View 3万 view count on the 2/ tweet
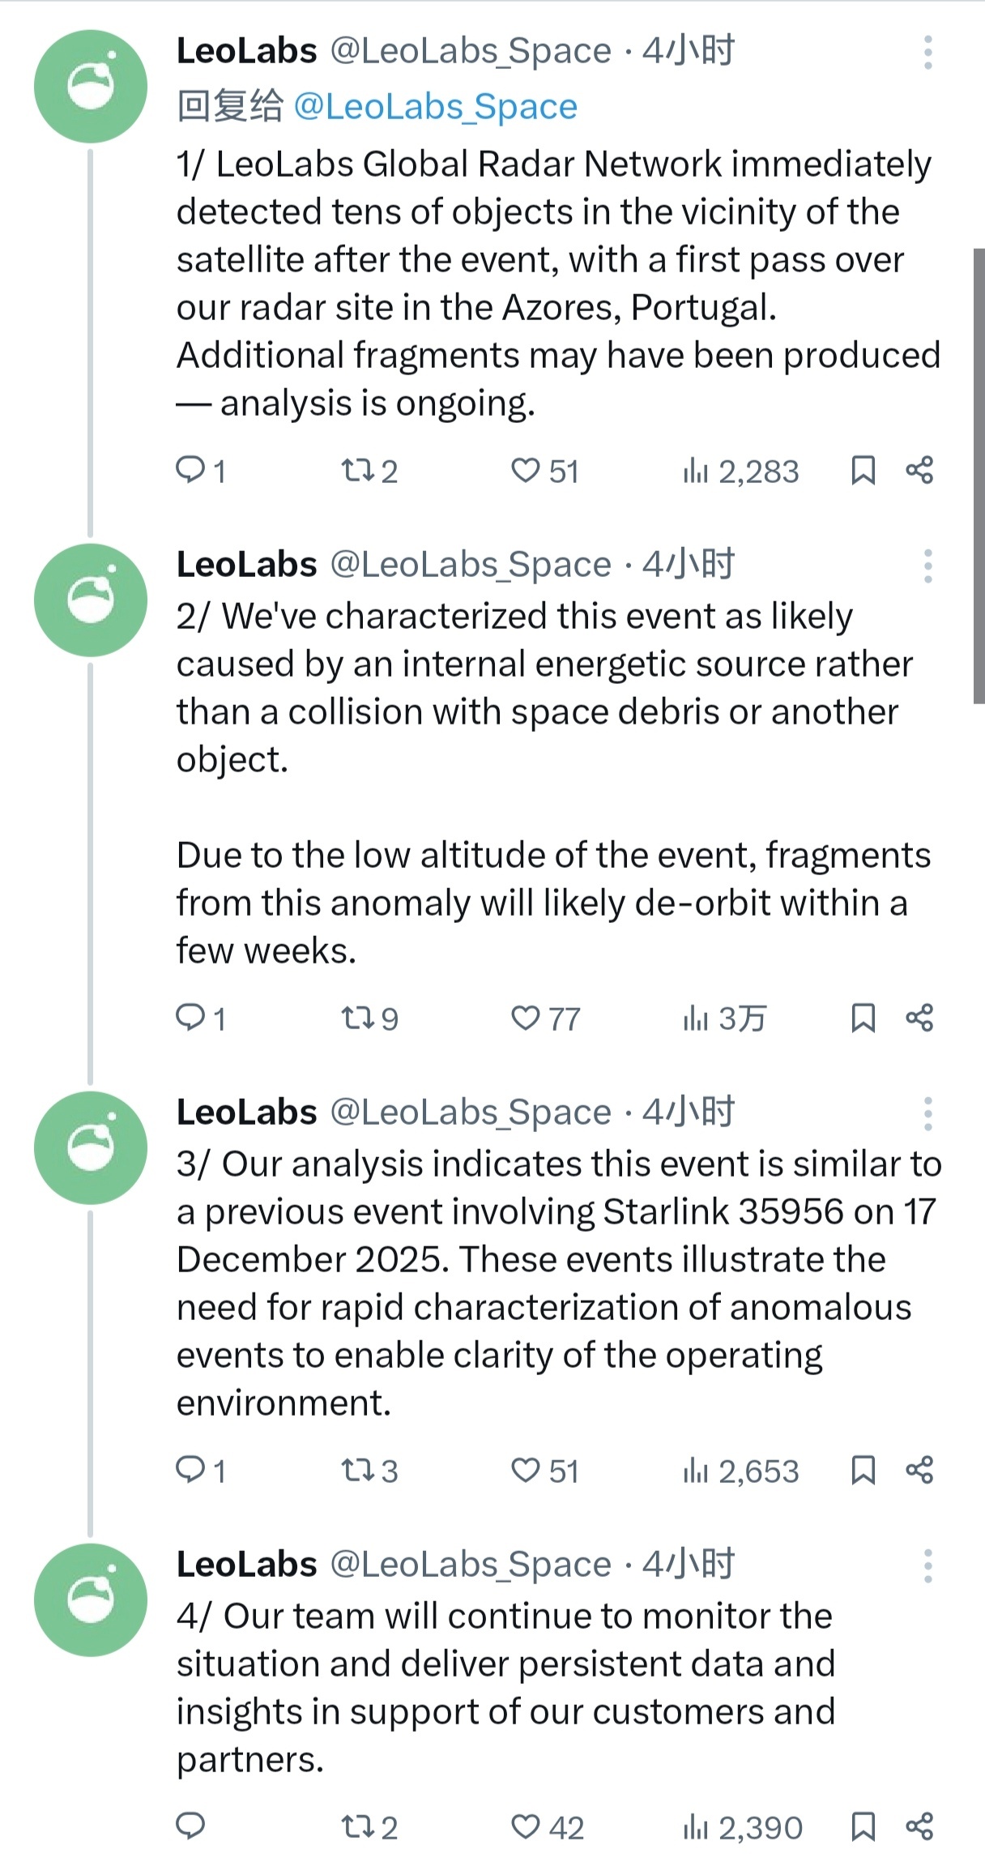This screenshot has height=1871, width=985. tap(724, 1019)
